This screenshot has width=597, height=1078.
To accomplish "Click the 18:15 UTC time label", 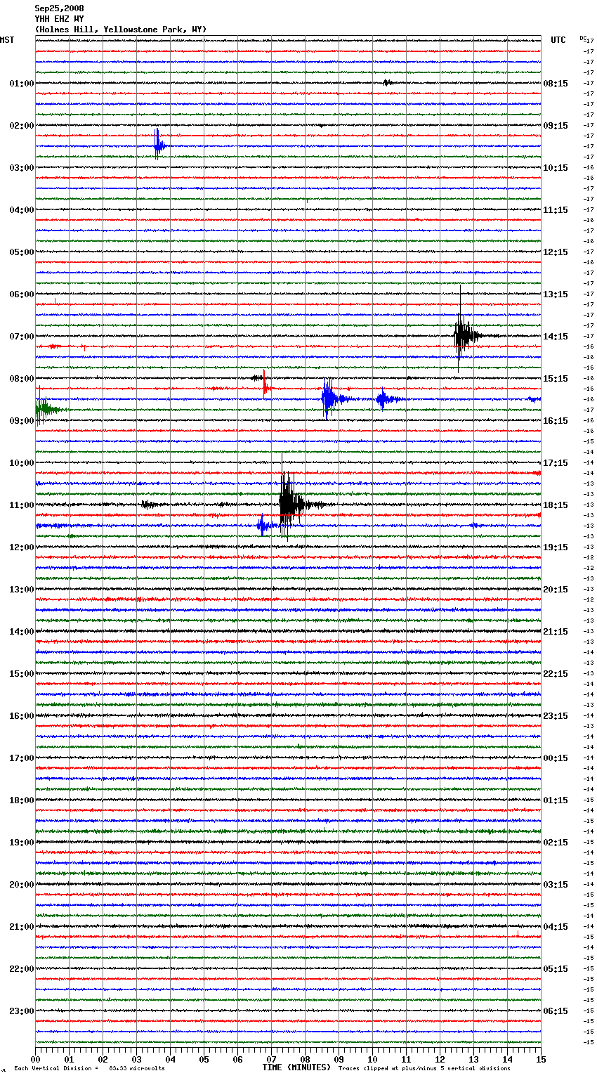I will 556,505.
